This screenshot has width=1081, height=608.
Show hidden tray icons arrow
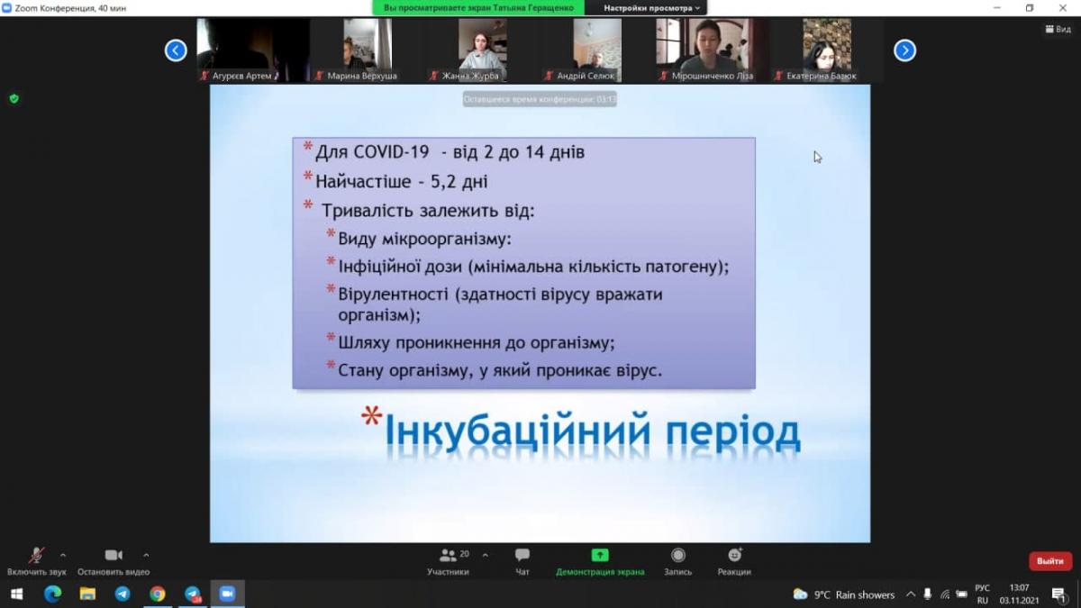tap(911, 594)
